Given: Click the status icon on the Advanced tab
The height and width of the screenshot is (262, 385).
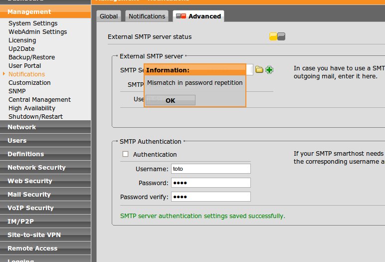Looking at the screenshot, I should [x=181, y=16].
